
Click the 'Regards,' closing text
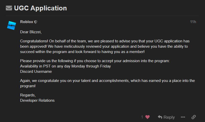pyautogui.click(x=28, y=95)
